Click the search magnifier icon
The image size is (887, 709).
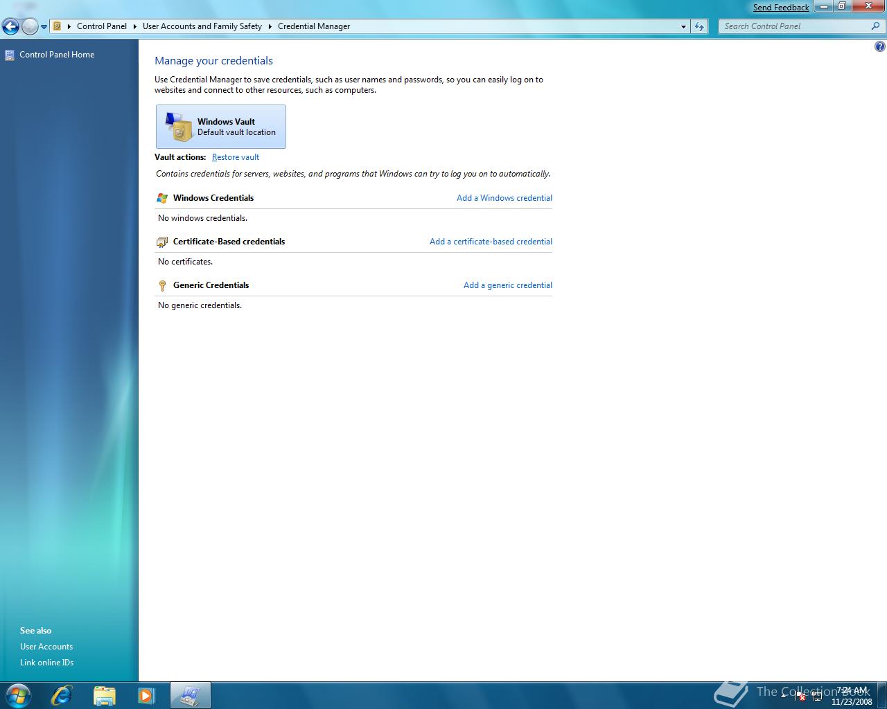(876, 26)
